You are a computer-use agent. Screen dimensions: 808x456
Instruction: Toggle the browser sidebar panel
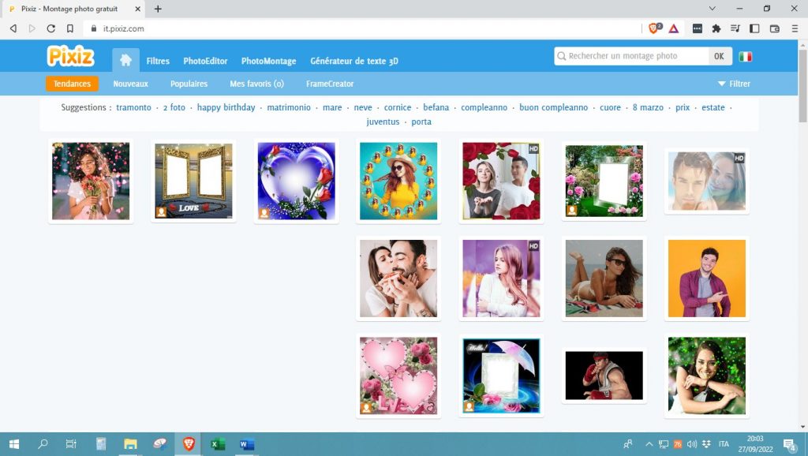(x=754, y=28)
